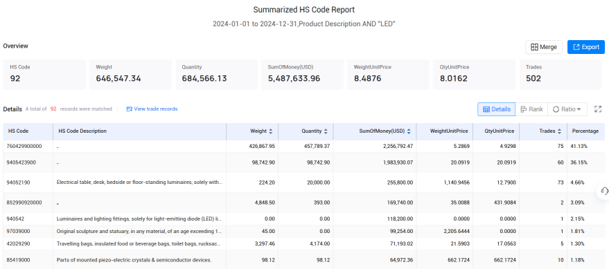This screenshot has height=269, width=609.
Task: Click the Percentage column header
Action: pyautogui.click(x=585, y=131)
